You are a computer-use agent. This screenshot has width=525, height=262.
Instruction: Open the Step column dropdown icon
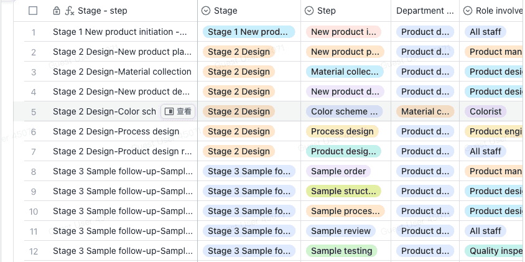309,11
